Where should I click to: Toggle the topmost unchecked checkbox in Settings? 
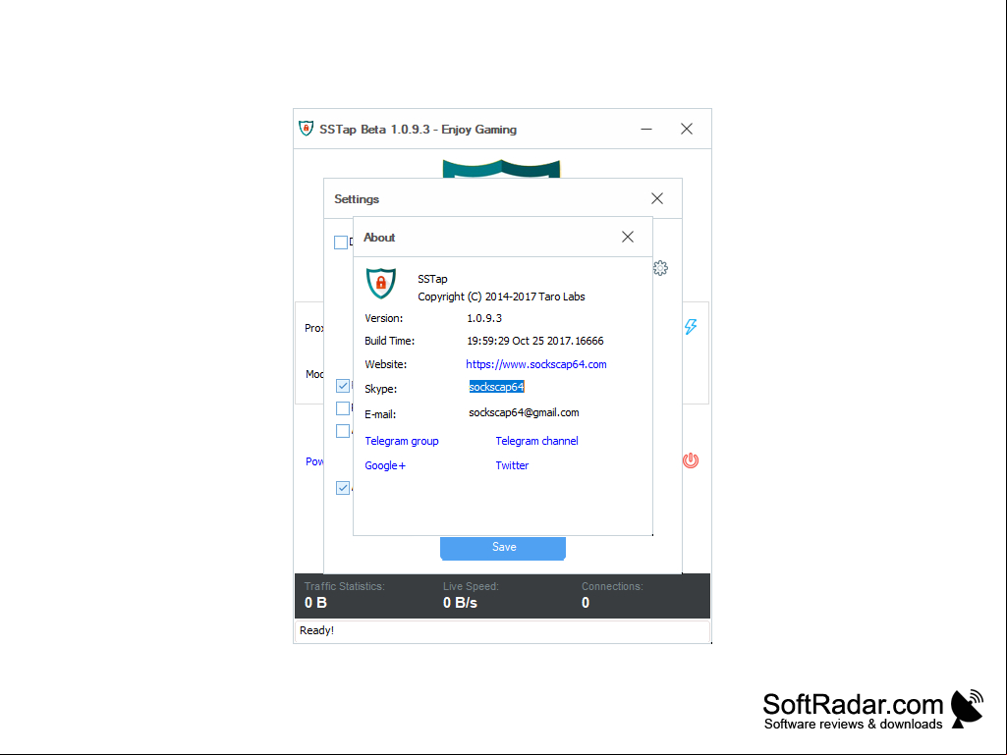341,243
